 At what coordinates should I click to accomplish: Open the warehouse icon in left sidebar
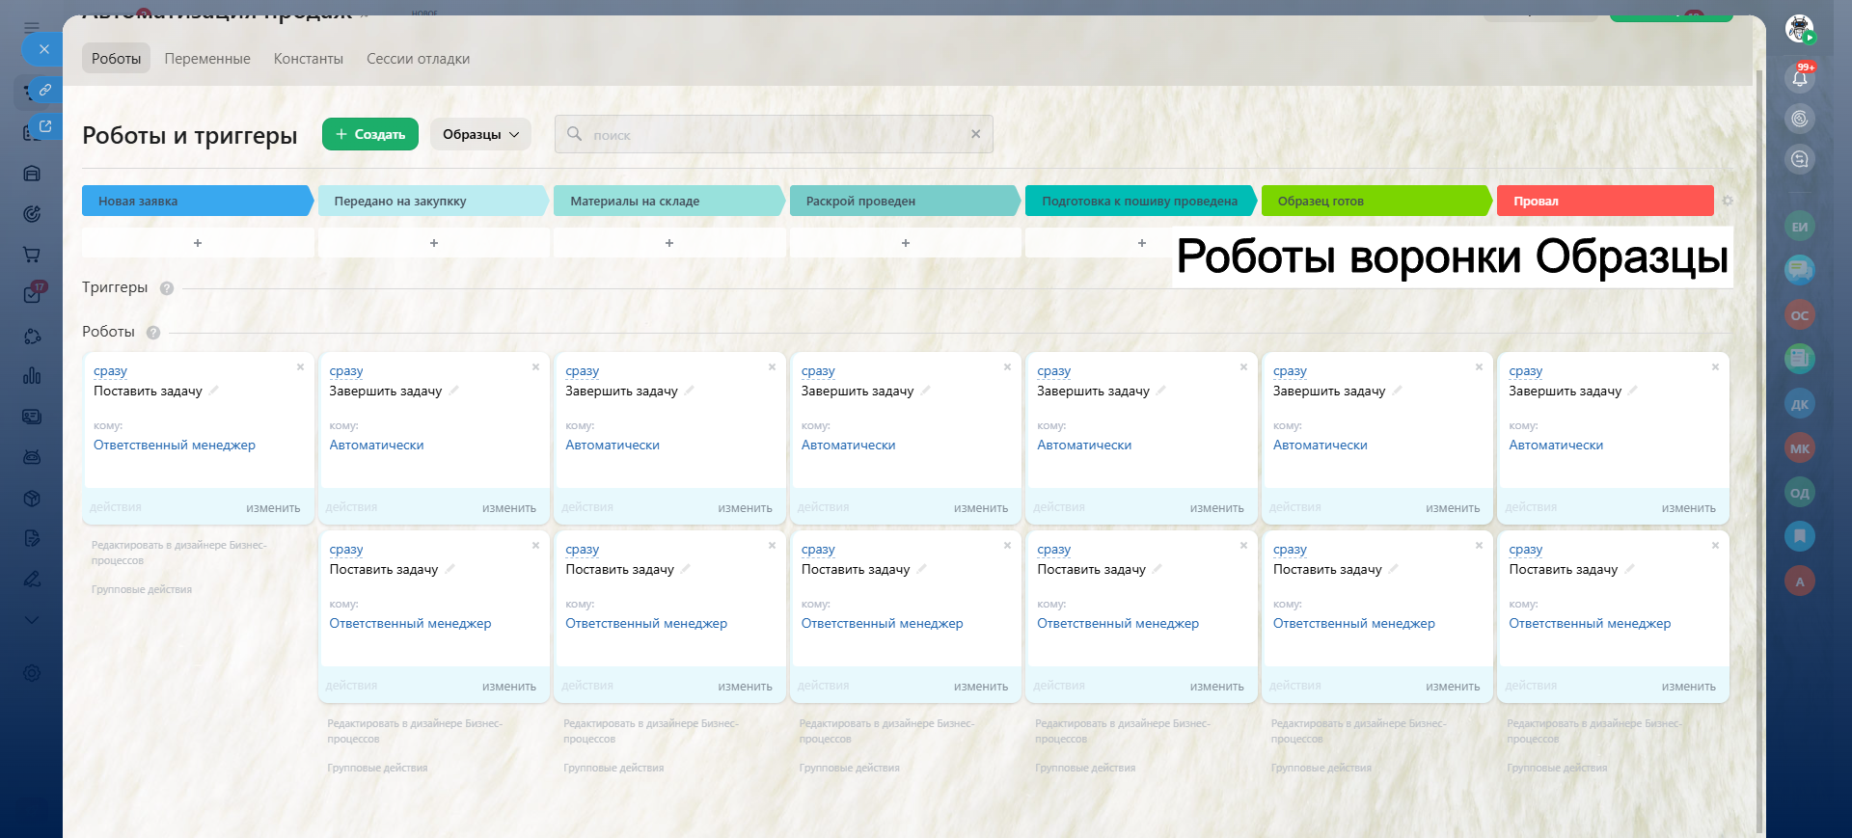tap(32, 174)
